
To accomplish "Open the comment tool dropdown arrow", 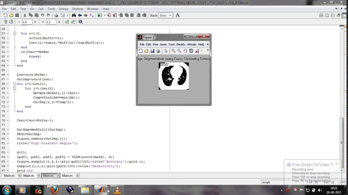I will tap(67, 15).
